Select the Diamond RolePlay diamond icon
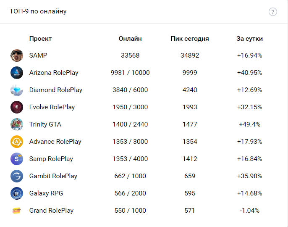Image resolution: width=288 pixels, height=227 pixels. click(17, 90)
